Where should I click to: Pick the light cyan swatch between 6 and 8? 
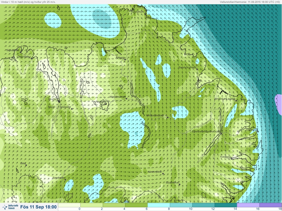pos(158,205)
